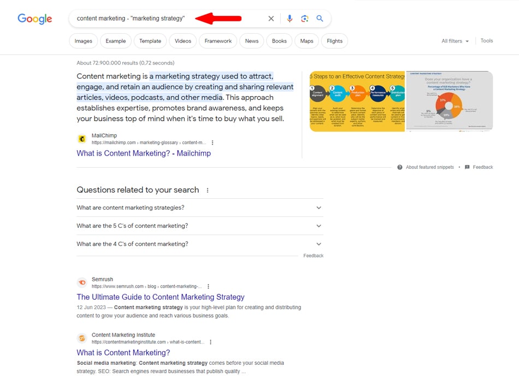This screenshot has height=385, width=519.
Task: Select the Example filter chip
Action: [115, 41]
